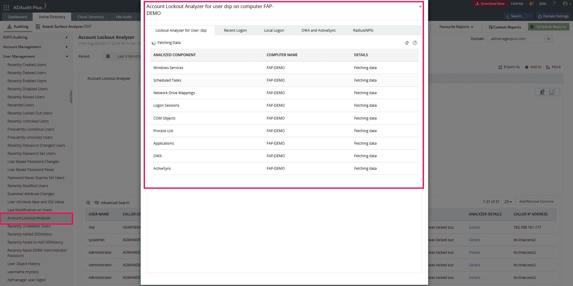Click the Domain Settings gear icon
Screen dimensions: 573x286
tap(540, 17)
